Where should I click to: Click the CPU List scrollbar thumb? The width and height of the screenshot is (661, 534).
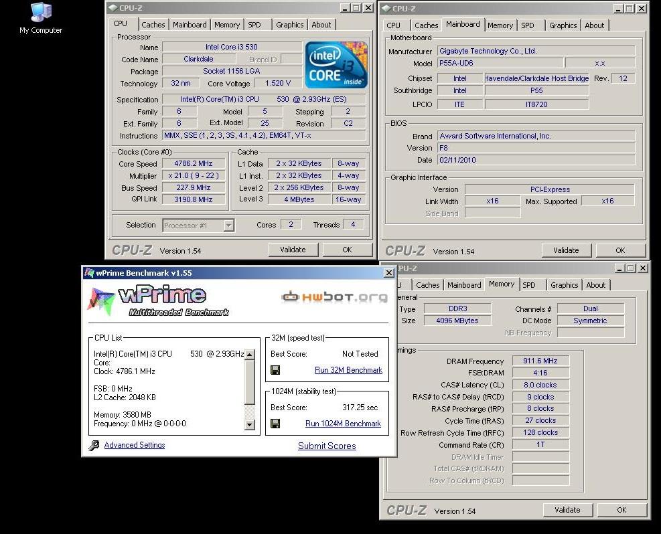click(250, 381)
